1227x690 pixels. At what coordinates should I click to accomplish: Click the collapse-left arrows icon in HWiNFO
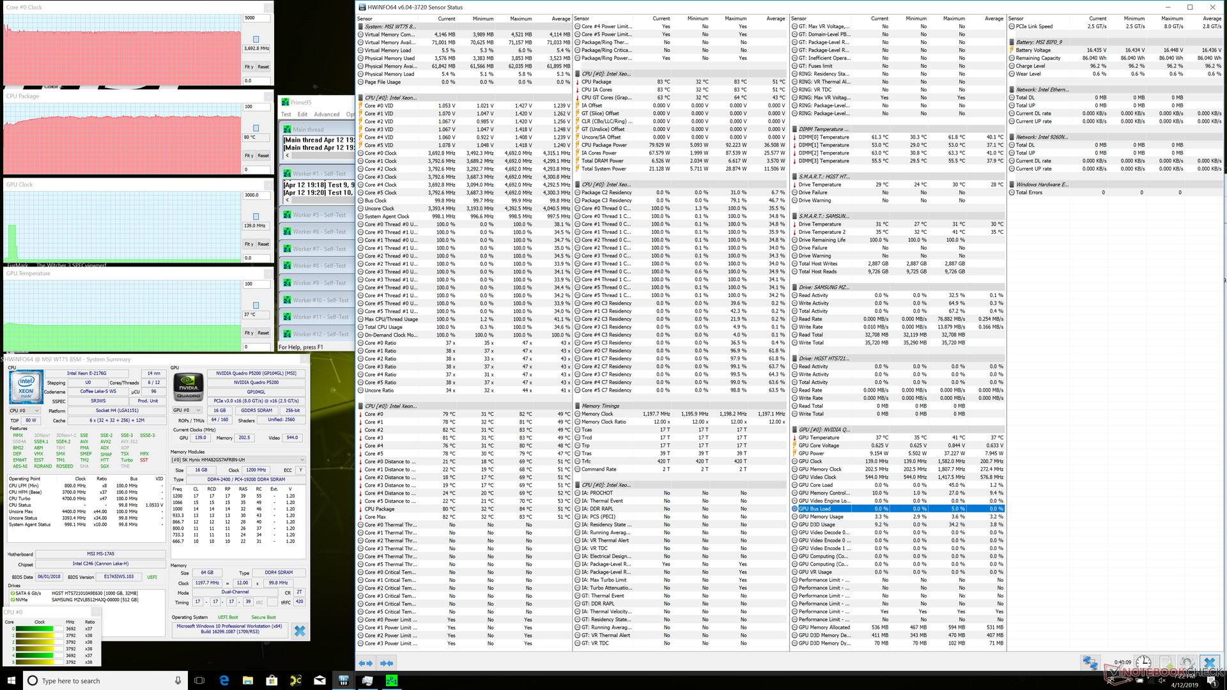[366, 663]
